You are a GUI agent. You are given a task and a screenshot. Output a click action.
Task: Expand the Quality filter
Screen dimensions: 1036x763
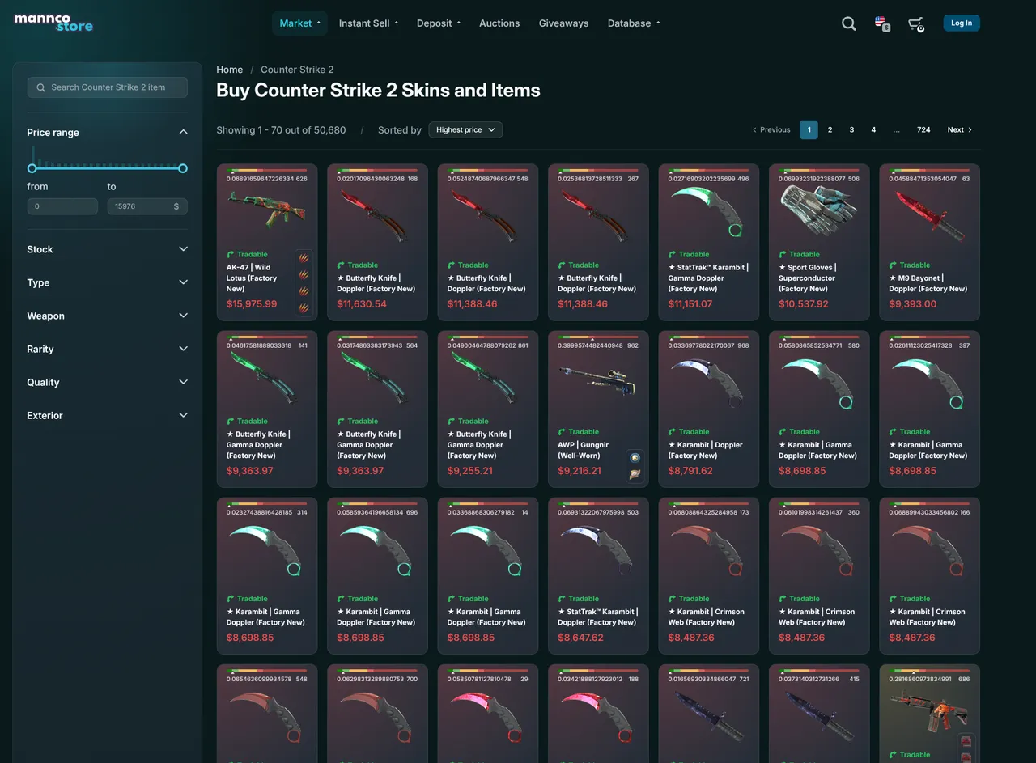pos(107,382)
